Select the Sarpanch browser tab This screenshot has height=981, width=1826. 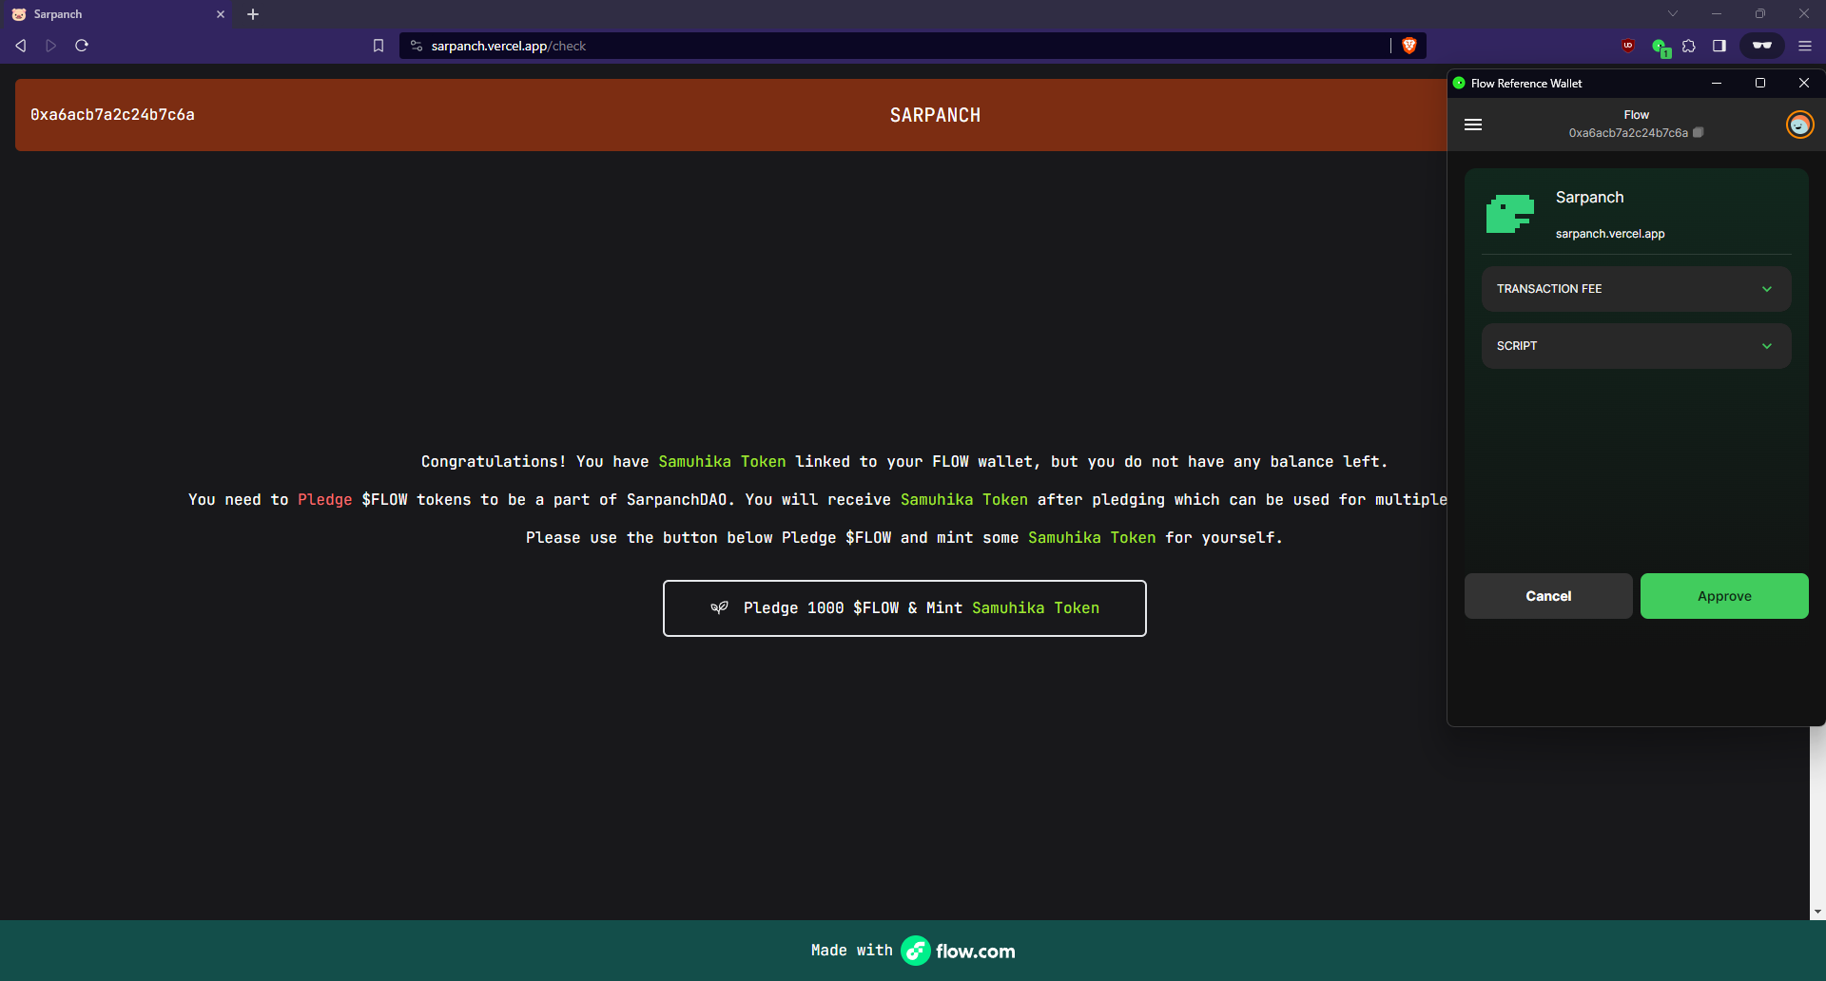[x=118, y=14]
